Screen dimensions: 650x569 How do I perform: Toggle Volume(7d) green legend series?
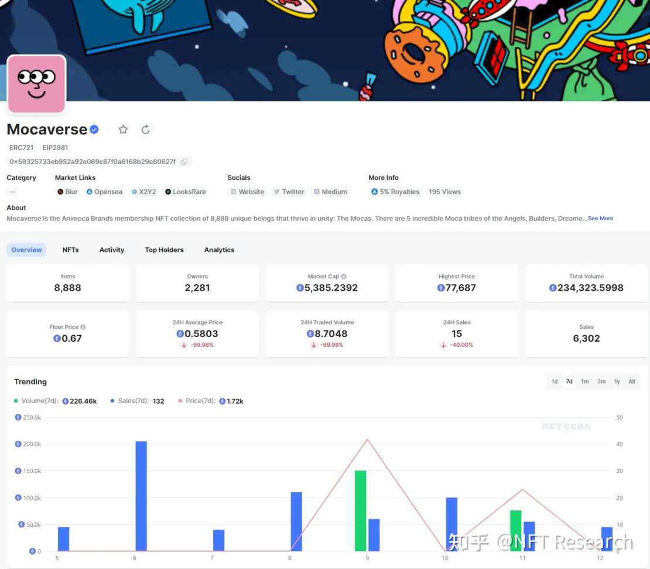click(55, 401)
